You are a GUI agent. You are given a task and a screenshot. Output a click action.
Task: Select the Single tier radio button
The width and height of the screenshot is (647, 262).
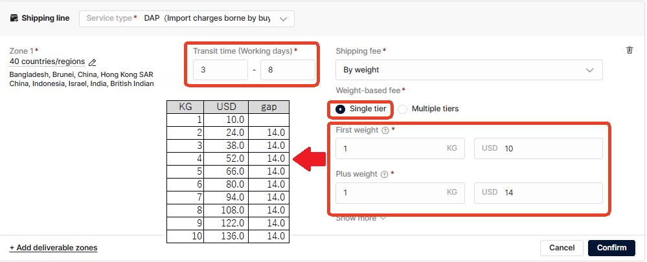tap(341, 109)
